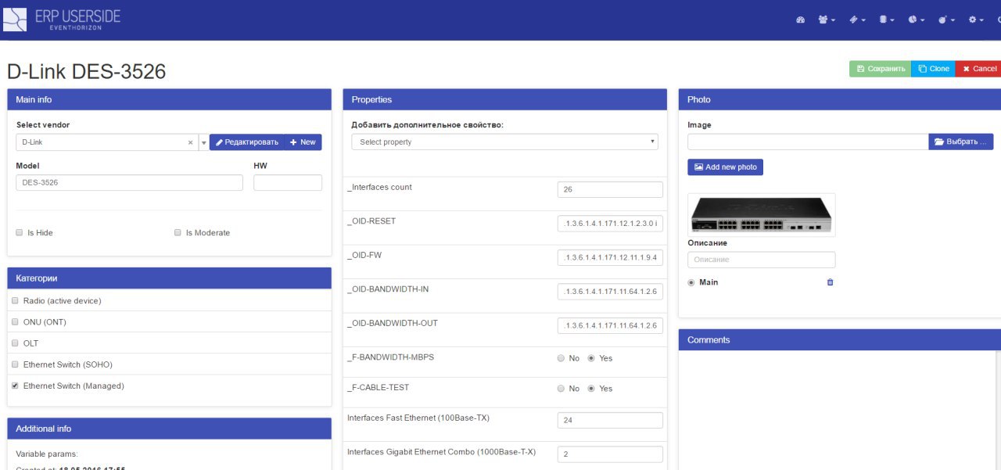Select No for _F-CABLE-TEST
The height and width of the screenshot is (470, 1001).
coord(561,389)
